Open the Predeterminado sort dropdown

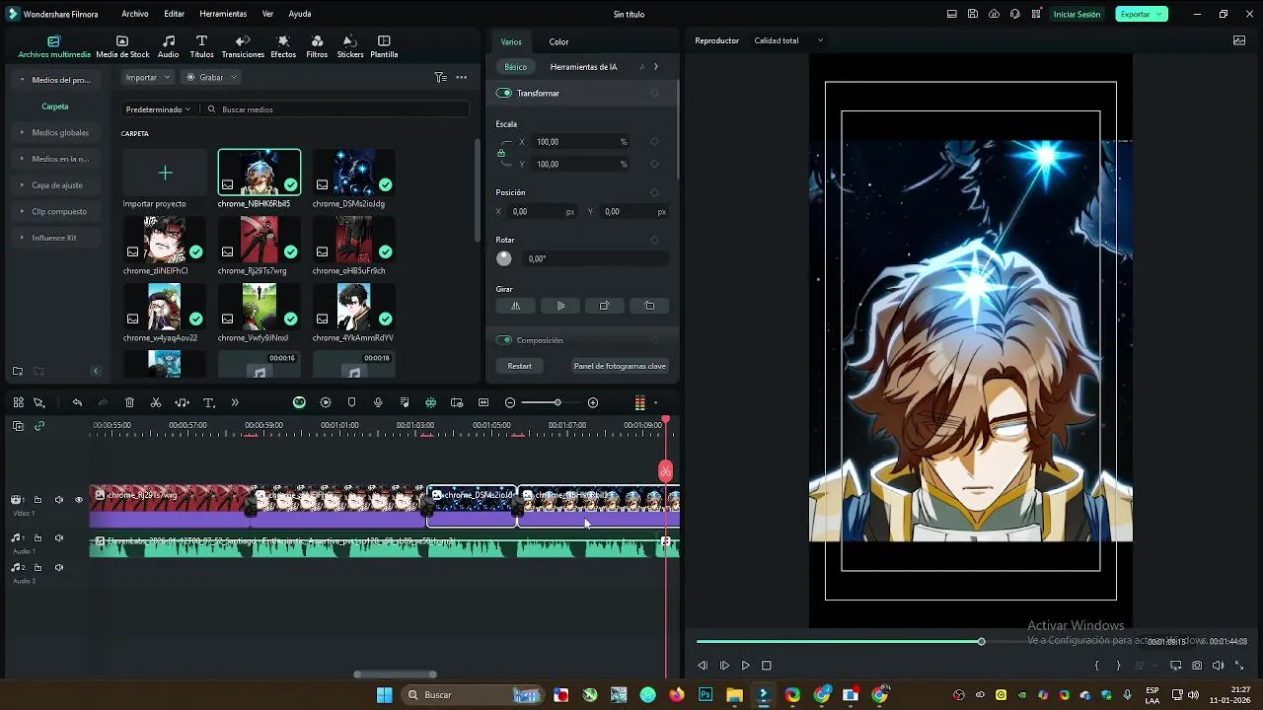pos(158,109)
